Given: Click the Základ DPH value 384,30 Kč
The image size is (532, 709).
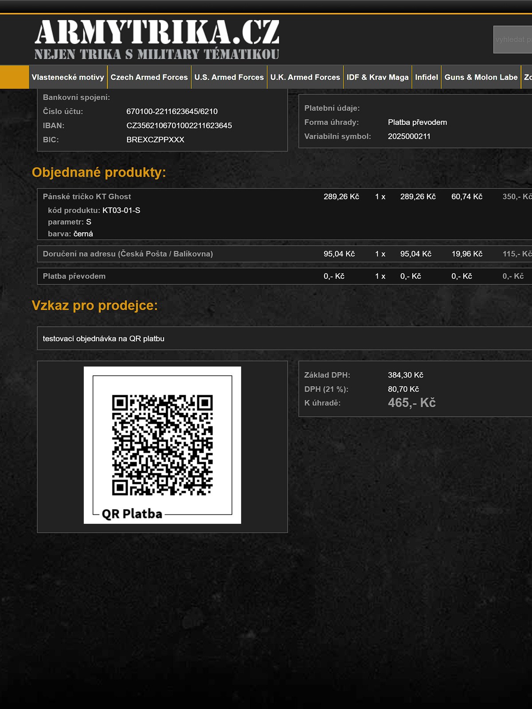Looking at the screenshot, I should [406, 375].
